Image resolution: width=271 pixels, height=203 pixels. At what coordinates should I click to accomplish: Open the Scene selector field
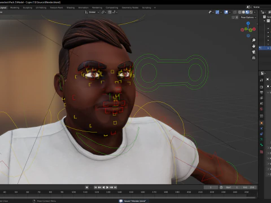(261, 7)
